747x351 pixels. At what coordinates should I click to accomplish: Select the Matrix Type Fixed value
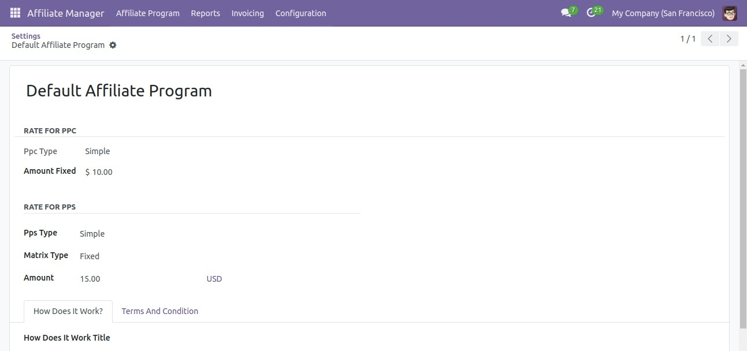[x=90, y=256]
